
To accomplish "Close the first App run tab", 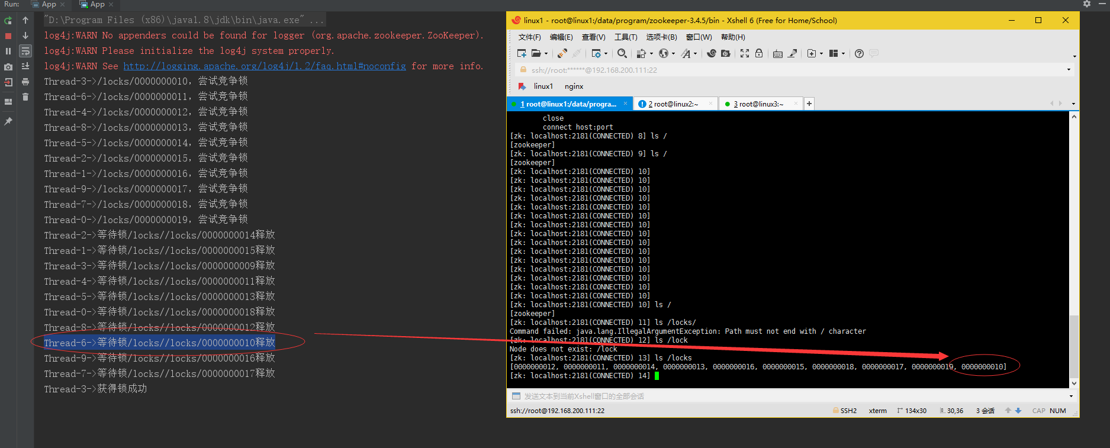I will tap(62, 5).
